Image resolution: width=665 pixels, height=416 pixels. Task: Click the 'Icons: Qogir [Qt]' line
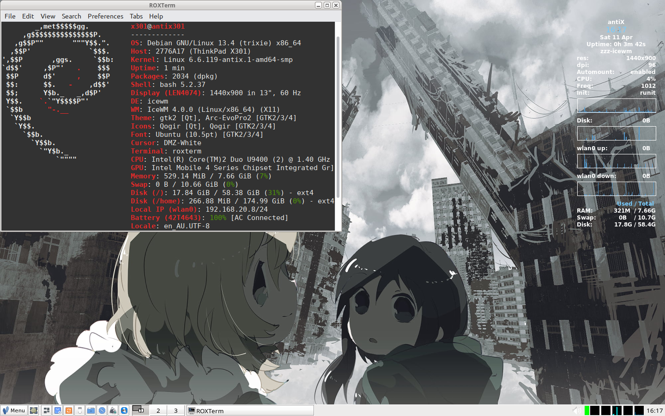pos(204,126)
